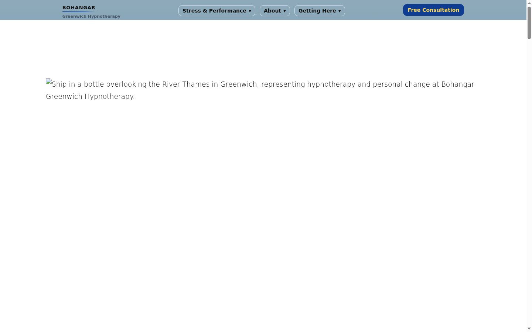Go to the BOHANGAR home logo link
Viewport: 532px width, 332px height.
pyautogui.click(x=79, y=8)
